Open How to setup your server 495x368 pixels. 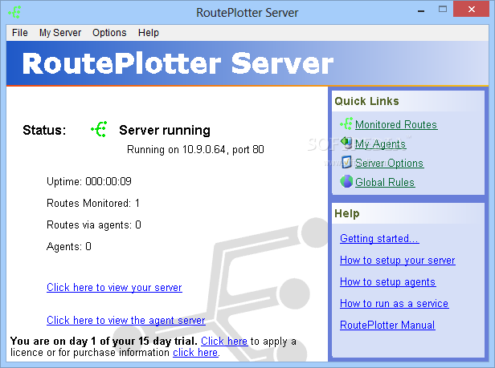coord(398,261)
